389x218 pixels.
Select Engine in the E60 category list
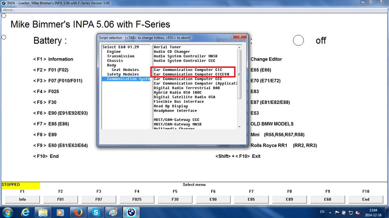114,52
